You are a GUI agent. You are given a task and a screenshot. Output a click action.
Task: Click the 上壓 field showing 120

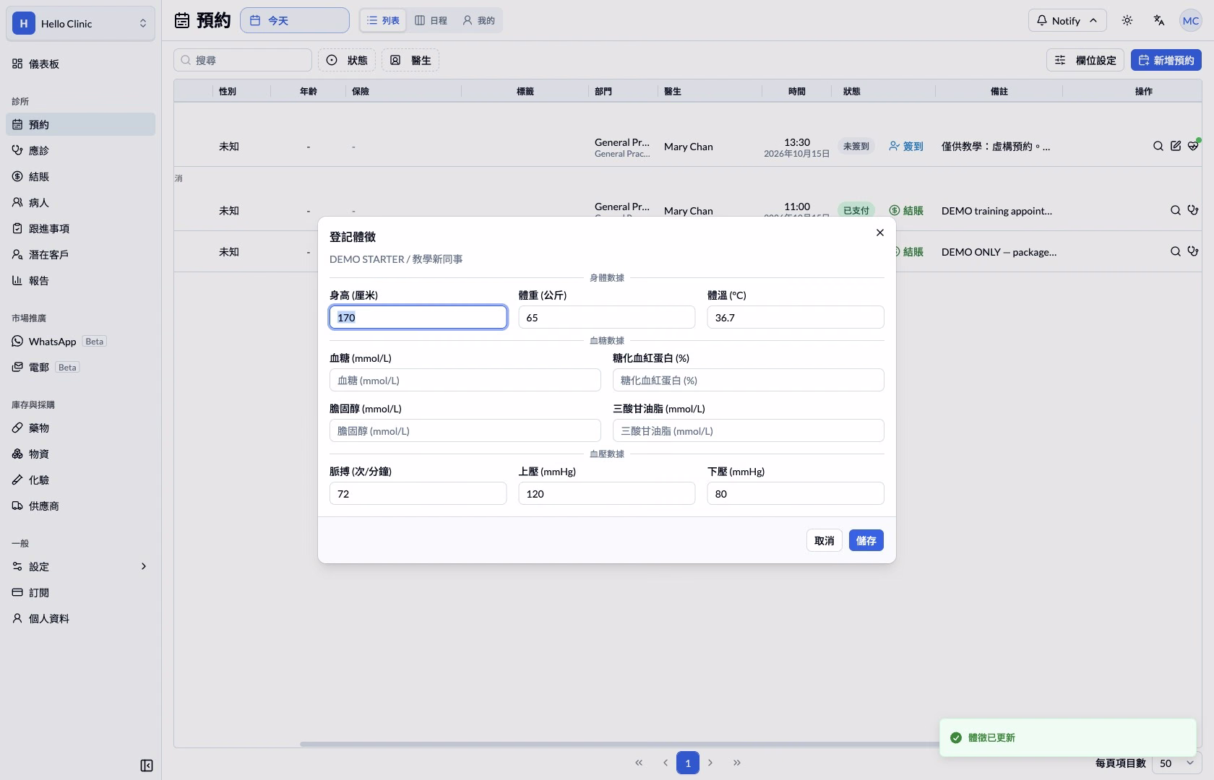coord(607,493)
